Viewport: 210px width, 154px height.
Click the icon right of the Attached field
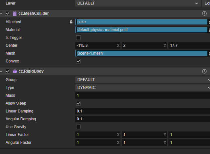point(209,22)
